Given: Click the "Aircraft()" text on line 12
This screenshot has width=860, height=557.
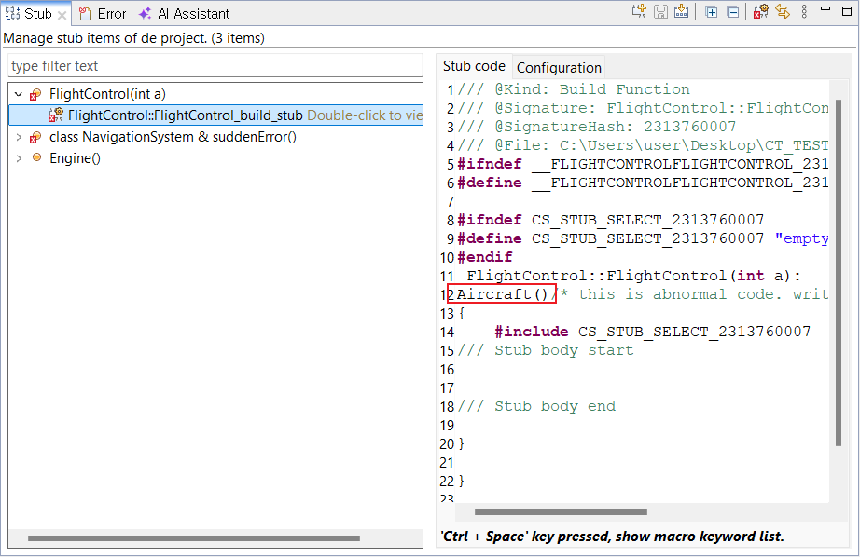Looking at the screenshot, I should 503,294.
